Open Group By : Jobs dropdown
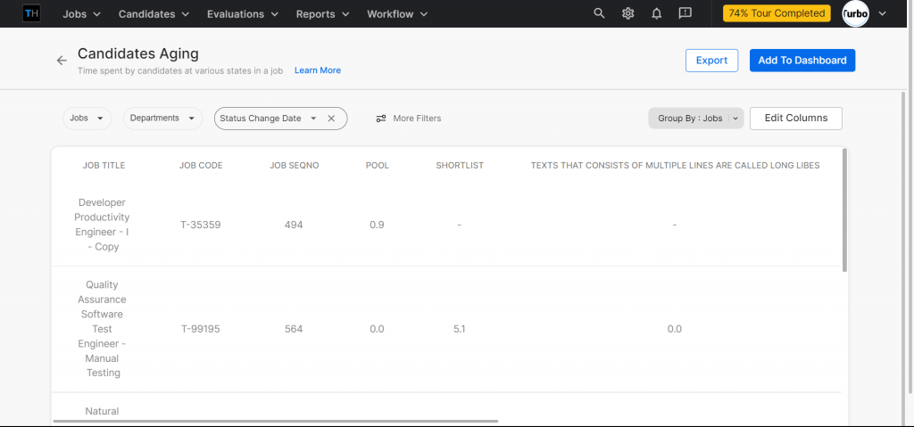The height and width of the screenshot is (427, 914). click(x=695, y=118)
